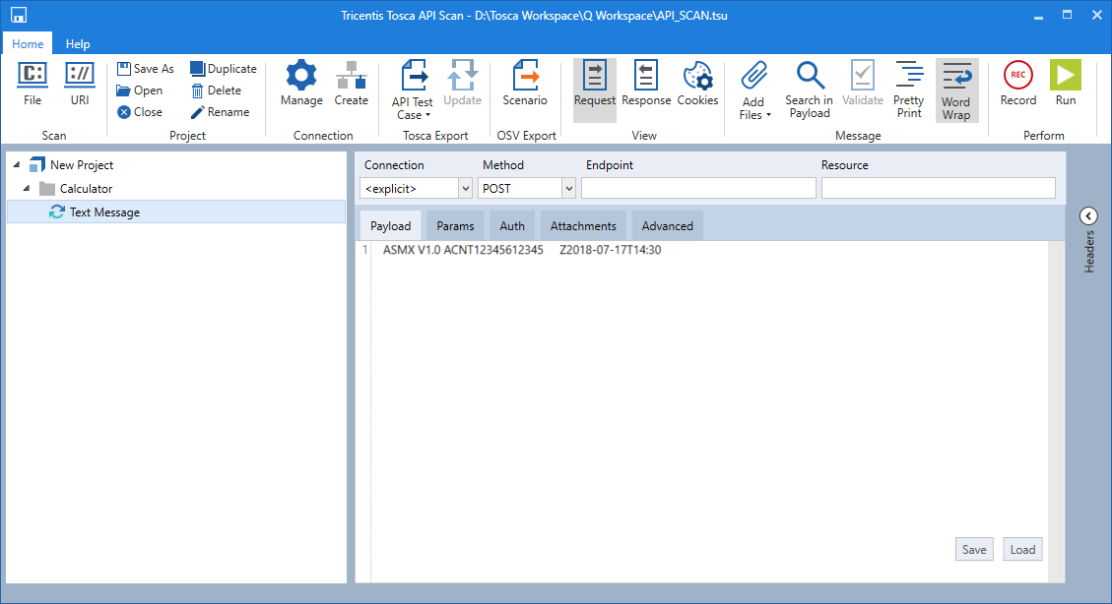Click the Create connection icon
The width and height of the screenshot is (1112, 604).
pyautogui.click(x=351, y=83)
